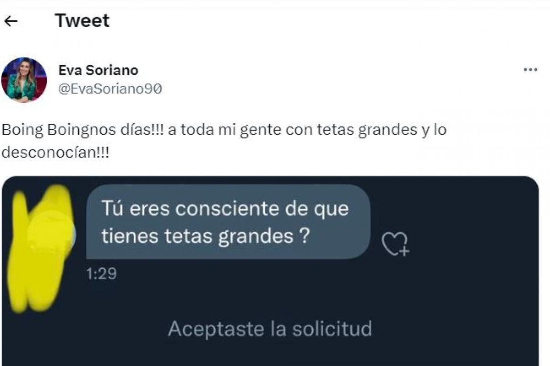550x366 pixels.
Task: Open the three-dot more options menu
Action: click(530, 70)
